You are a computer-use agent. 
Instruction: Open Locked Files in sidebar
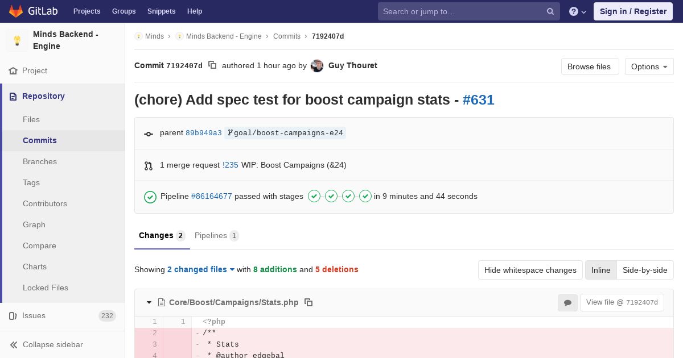point(46,288)
